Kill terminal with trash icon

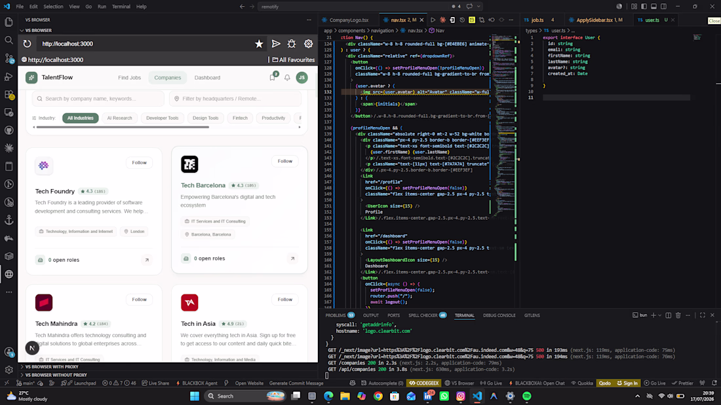678,315
